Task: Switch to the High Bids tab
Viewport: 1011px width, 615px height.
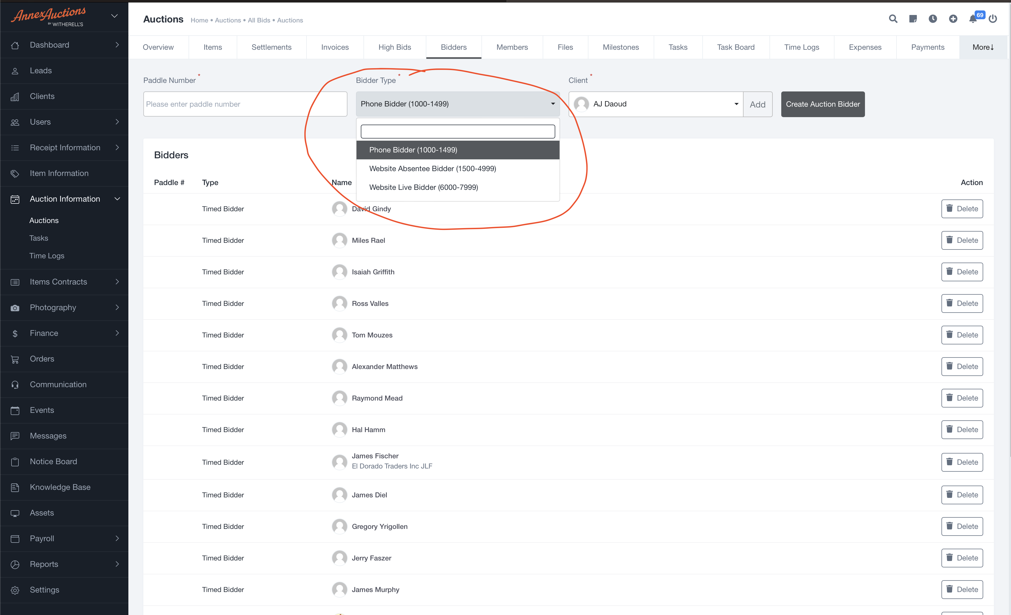Action: click(x=394, y=47)
